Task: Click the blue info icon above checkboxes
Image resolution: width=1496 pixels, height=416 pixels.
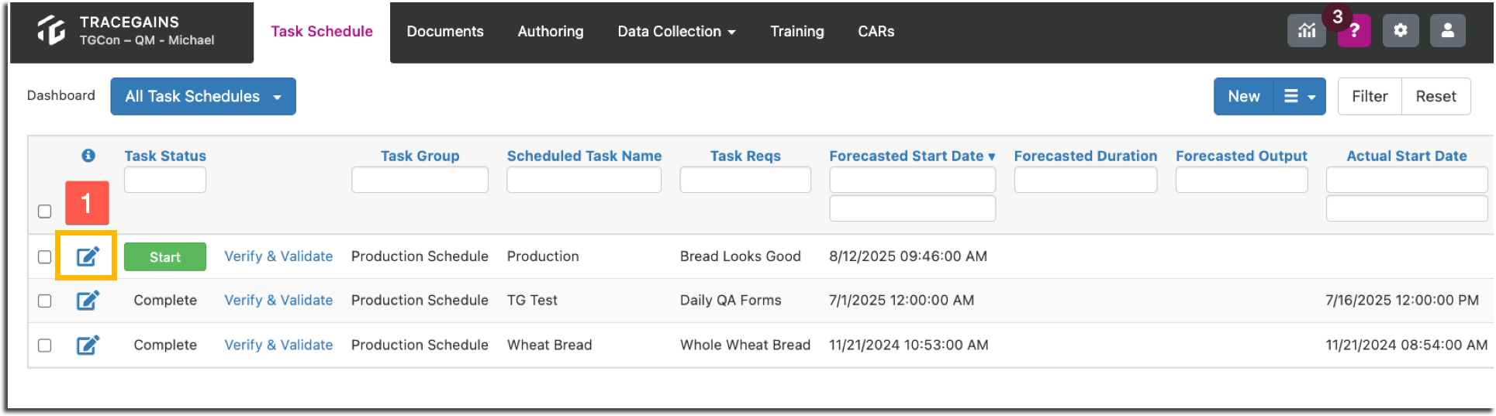Action: pyautogui.click(x=88, y=156)
